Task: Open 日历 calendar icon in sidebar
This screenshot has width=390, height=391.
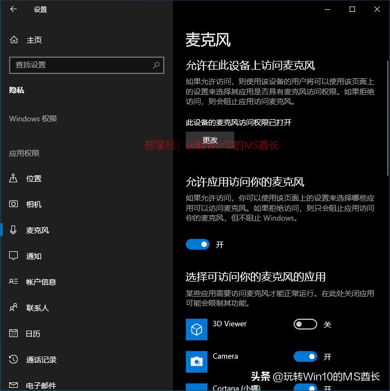Action: point(13,333)
